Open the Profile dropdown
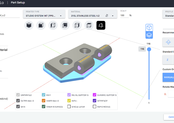Image resolution: width=174 pixels, height=123 pixels. click(168, 16)
